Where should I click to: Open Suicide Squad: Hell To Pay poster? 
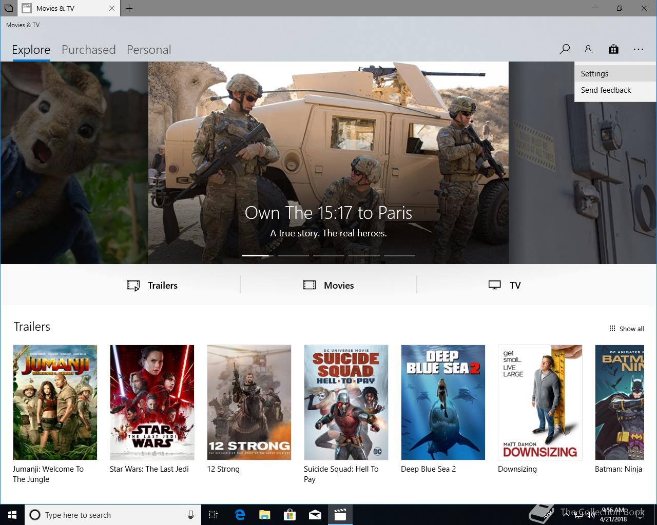point(346,402)
